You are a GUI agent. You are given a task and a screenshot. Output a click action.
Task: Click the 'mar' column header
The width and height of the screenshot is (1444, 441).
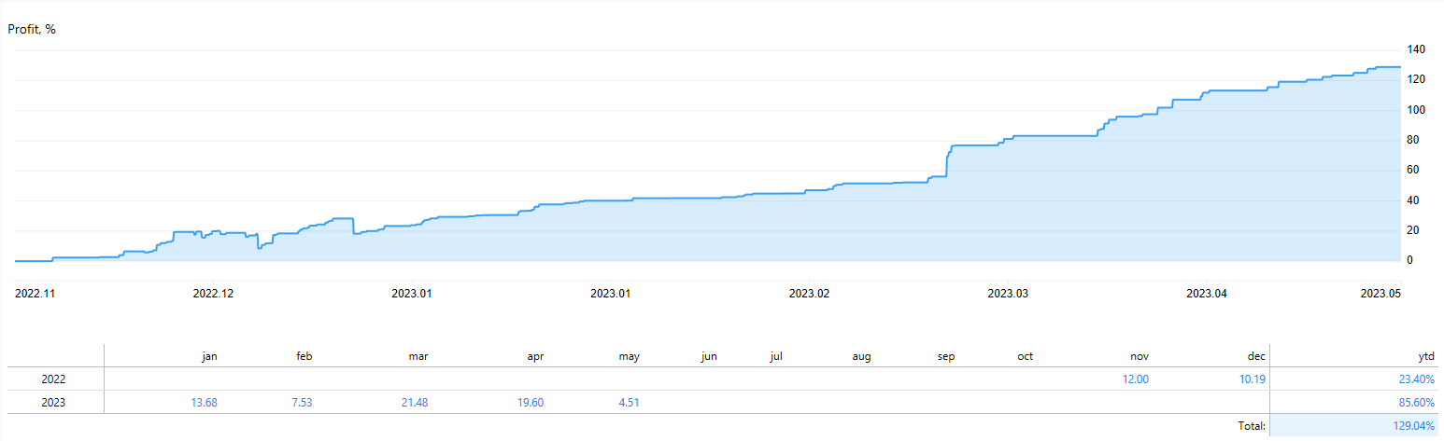coord(418,356)
